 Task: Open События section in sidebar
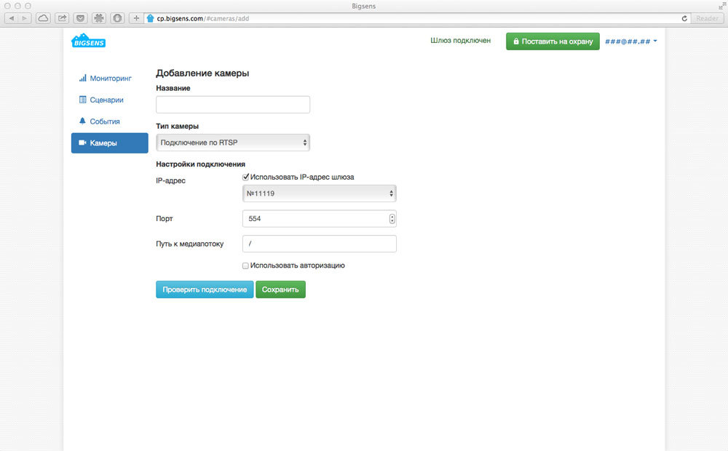[110, 121]
